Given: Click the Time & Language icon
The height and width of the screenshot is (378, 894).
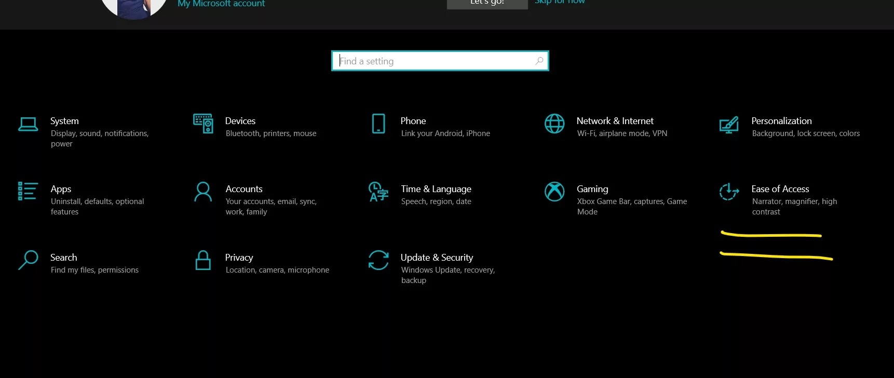Looking at the screenshot, I should (378, 192).
